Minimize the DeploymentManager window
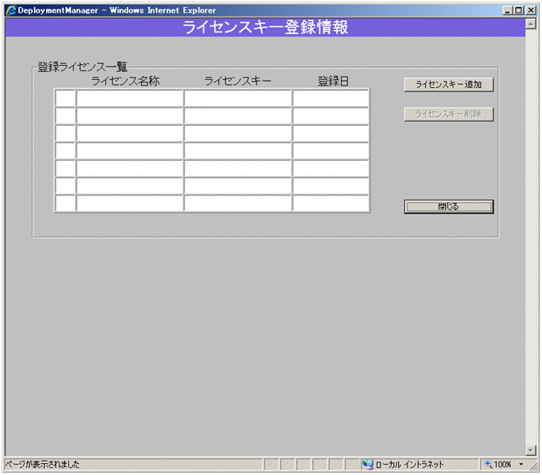Viewport: 542px width, 475px height. 507,10
